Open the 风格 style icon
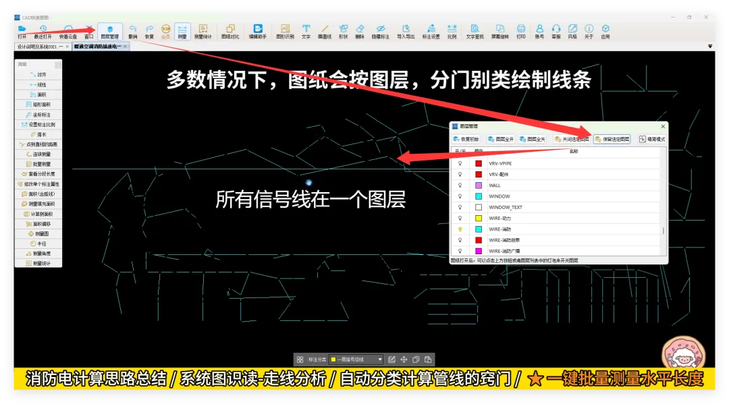Screen dimensions: 729x404 pos(572,32)
